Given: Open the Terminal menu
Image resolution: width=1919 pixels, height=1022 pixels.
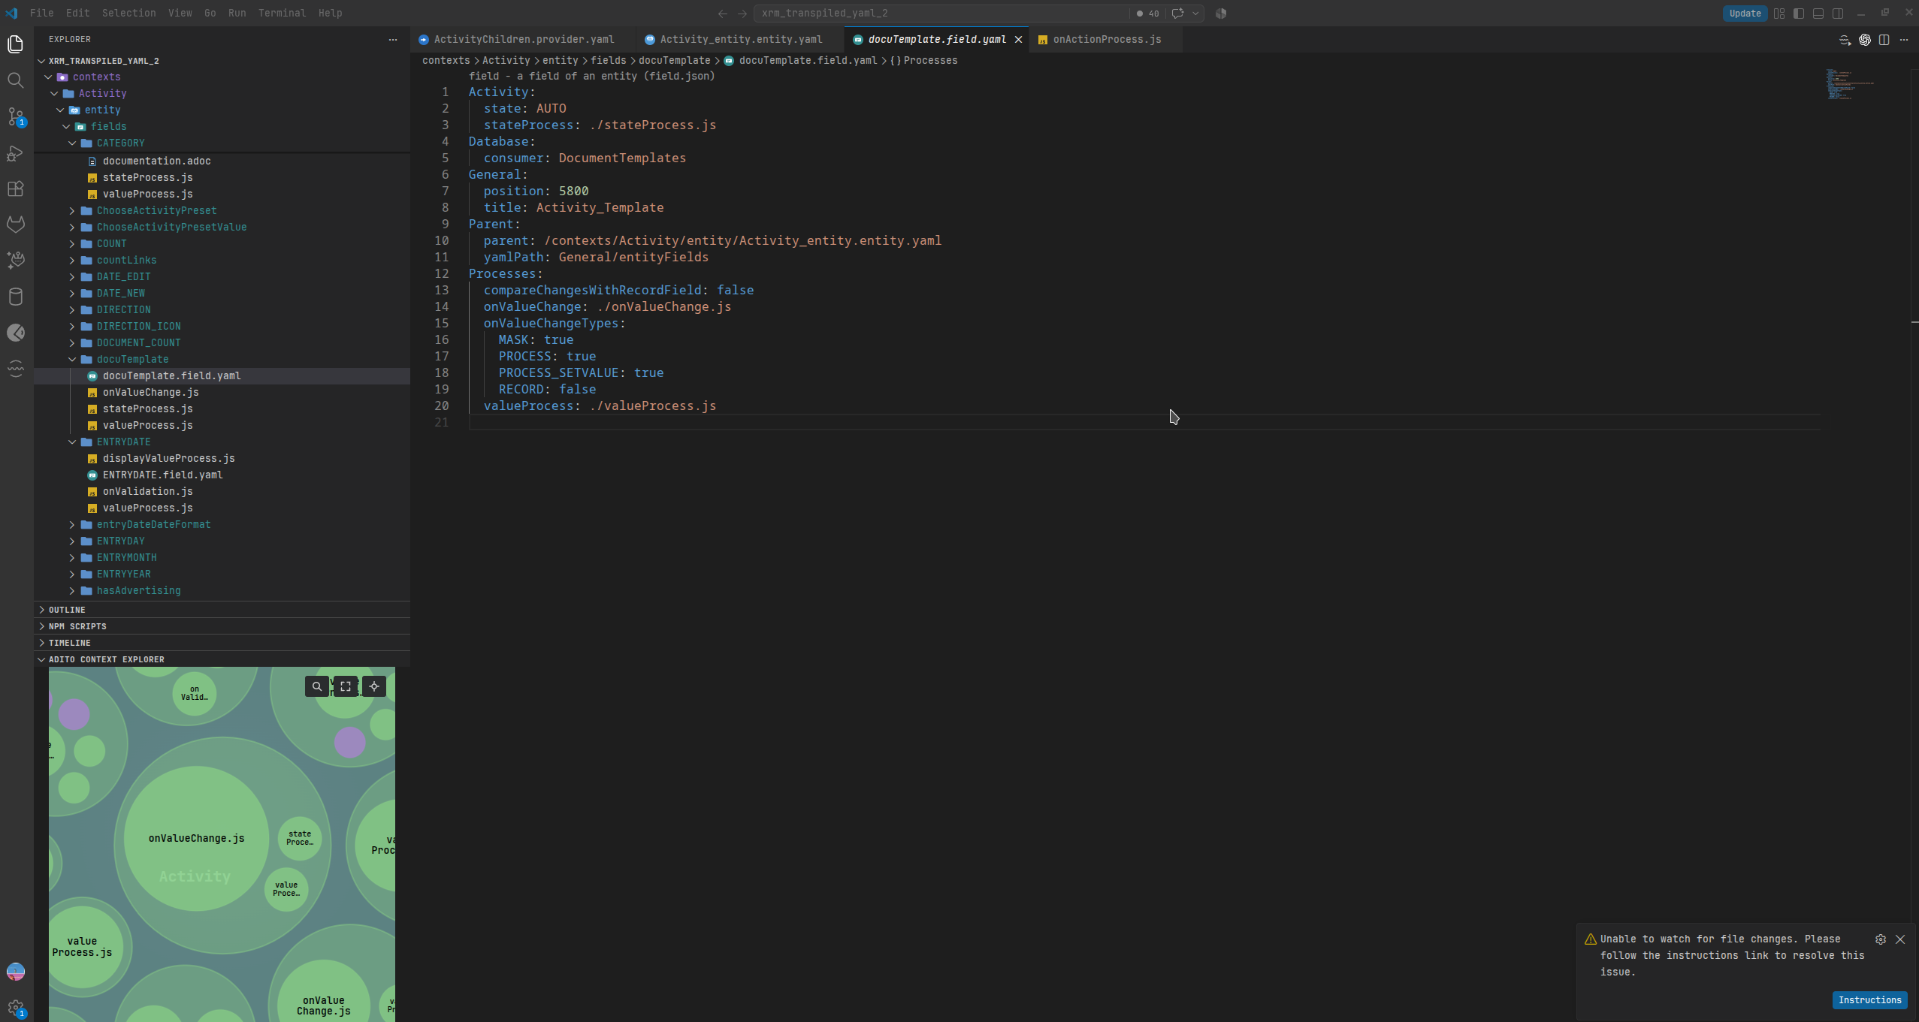Looking at the screenshot, I should 282,14.
